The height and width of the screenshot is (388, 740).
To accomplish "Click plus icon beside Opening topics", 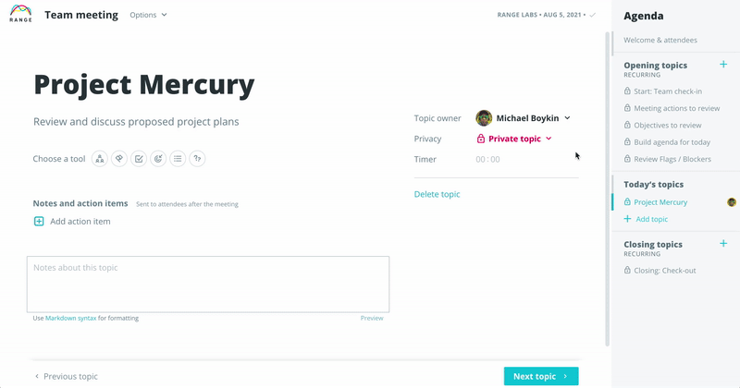I will (x=723, y=64).
